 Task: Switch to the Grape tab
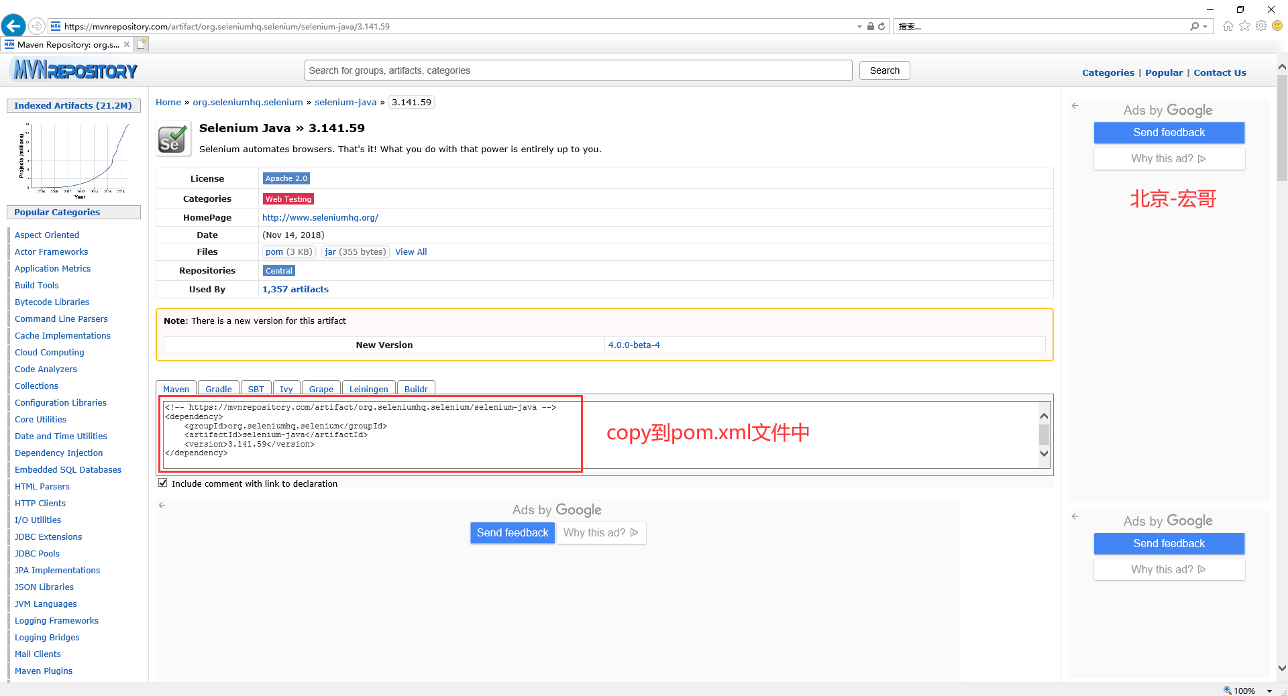(321, 389)
